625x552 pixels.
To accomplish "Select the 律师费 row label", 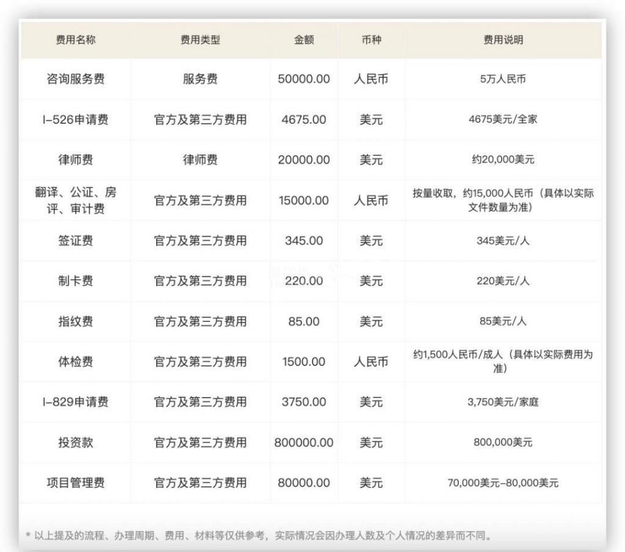I will (x=74, y=160).
